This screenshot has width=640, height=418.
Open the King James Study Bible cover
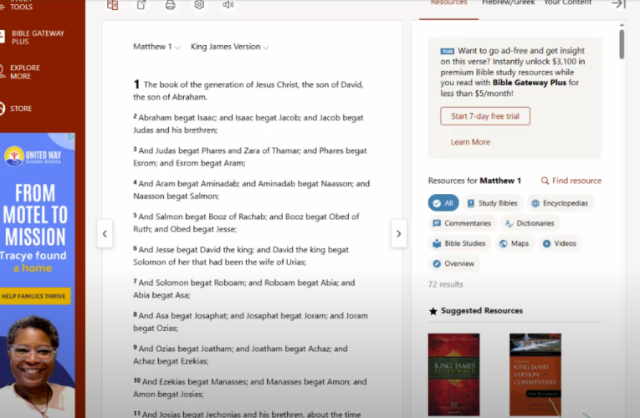pos(454,375)
